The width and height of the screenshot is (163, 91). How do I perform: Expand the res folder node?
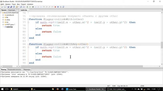pos(3,22)
